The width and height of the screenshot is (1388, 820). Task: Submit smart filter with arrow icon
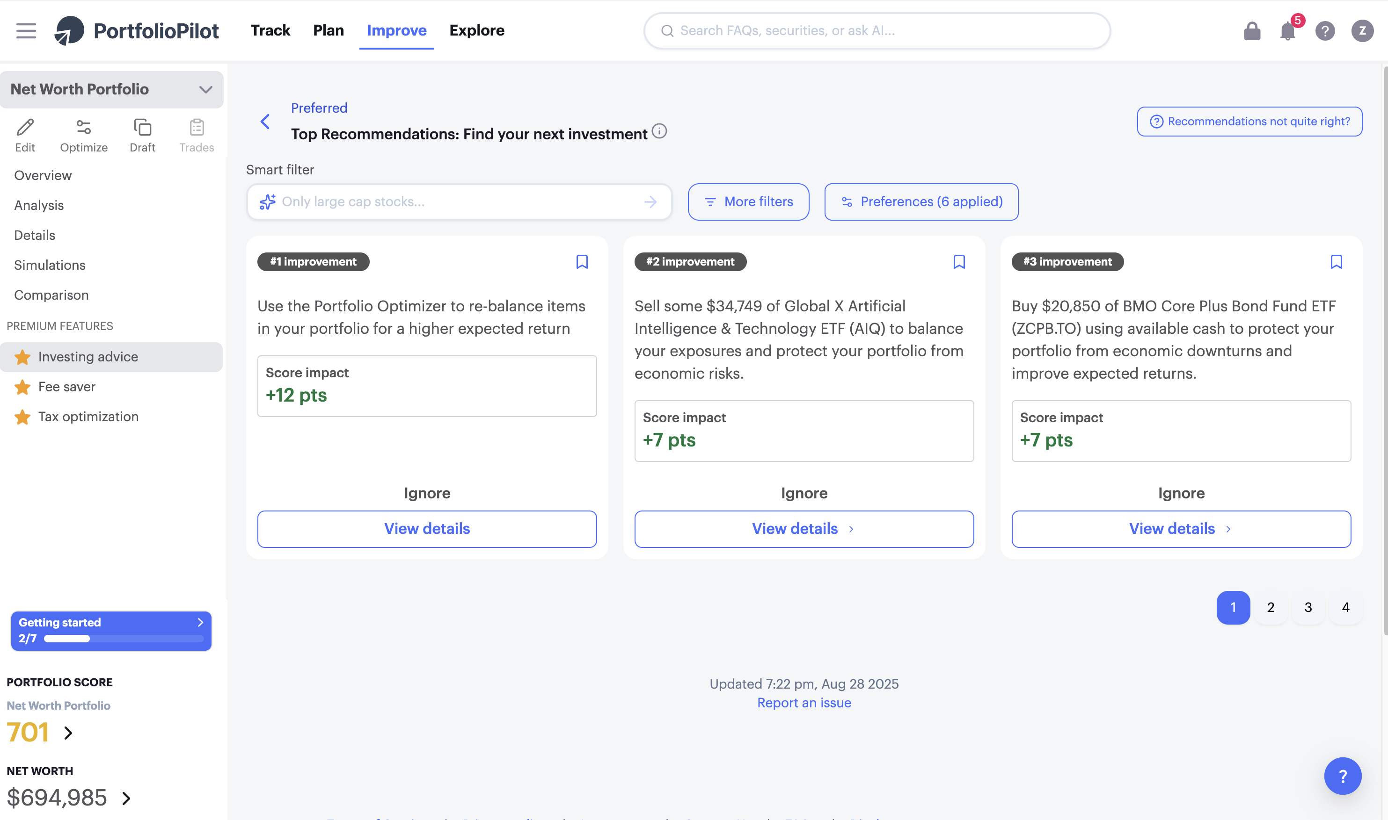click(x=650, y=201)
